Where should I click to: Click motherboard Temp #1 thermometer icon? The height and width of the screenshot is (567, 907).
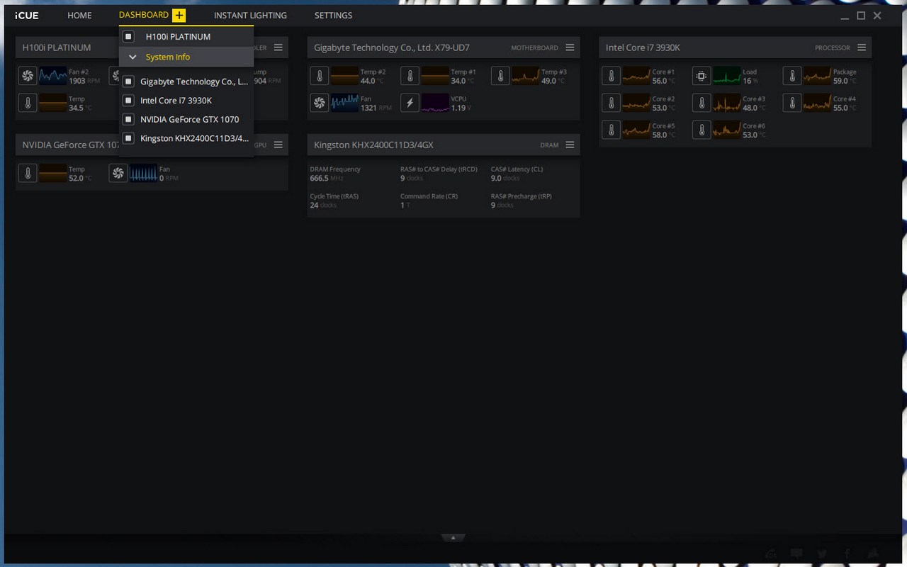point(410,76)
